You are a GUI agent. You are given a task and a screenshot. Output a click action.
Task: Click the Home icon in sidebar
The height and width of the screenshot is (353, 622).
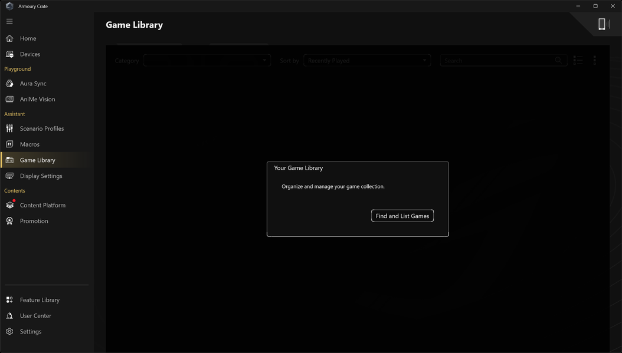point(9,38)
